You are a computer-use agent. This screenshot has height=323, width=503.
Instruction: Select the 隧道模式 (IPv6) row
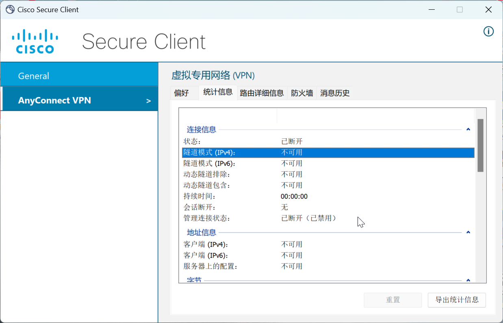[328, 164]
